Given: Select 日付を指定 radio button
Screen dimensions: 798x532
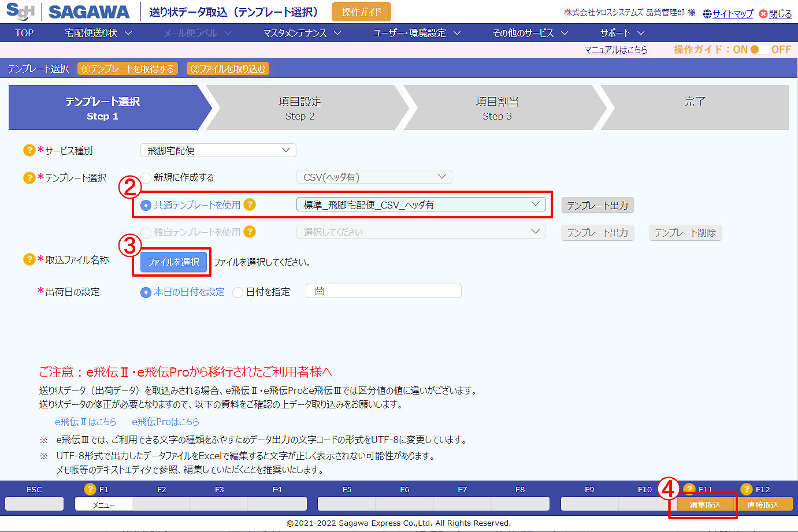Looking at the screenshot, I should 237,292.
